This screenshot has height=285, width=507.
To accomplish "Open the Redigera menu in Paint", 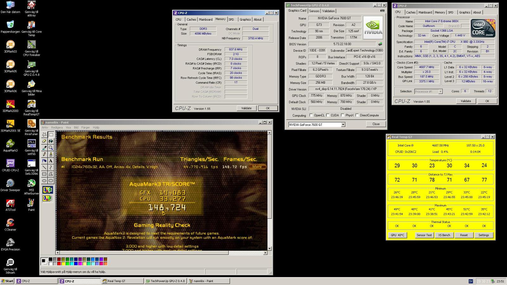I will pos(57,127).
